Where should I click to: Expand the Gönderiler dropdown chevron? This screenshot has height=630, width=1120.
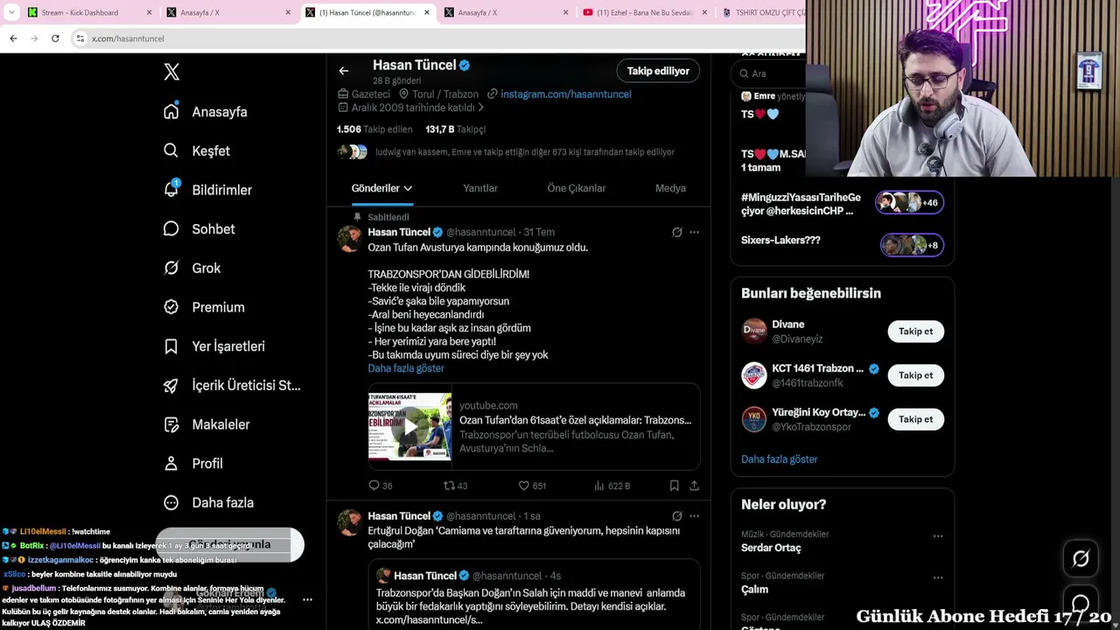tap(408, 188)
